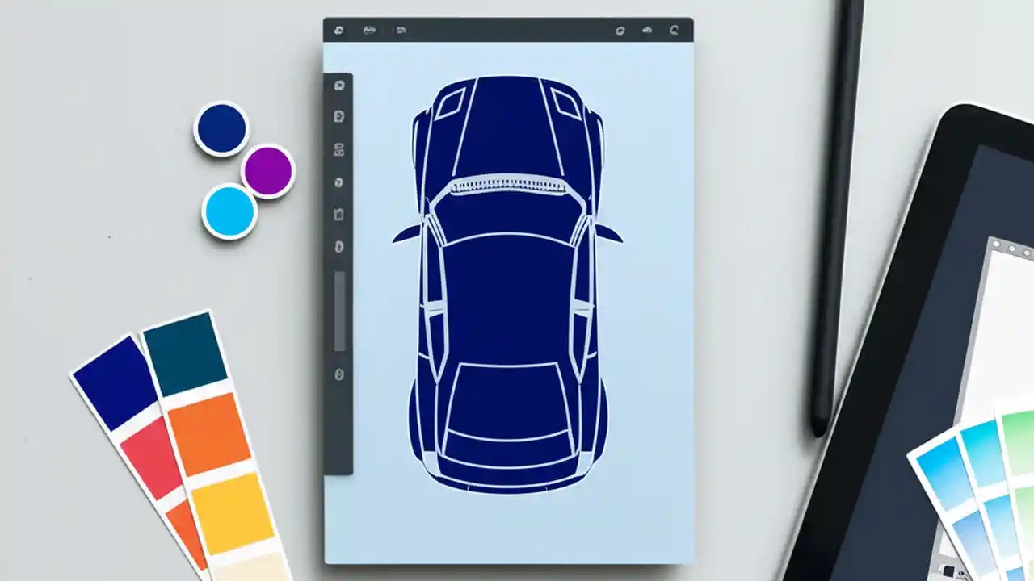This screenshot has height=581, width=1034.
Task: Open the app logo menu in the top toolbar
Action: coord(340,29)
